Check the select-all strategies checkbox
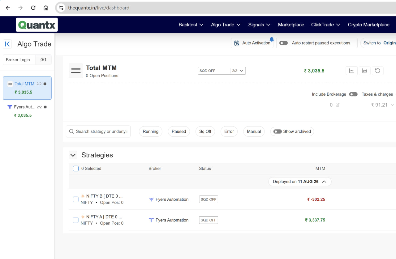The width and height of the screenshot is (396, 259). coord(76,169)
